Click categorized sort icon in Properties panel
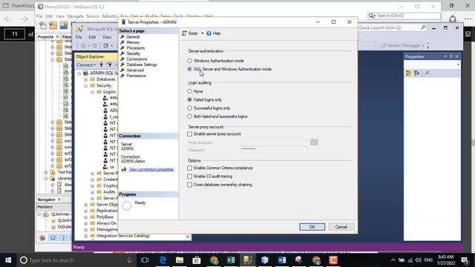 pyautogui.click(x=409, y=73)
